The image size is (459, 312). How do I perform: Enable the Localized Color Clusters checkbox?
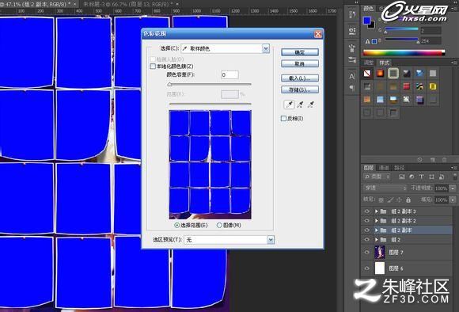tap(153, 67)
